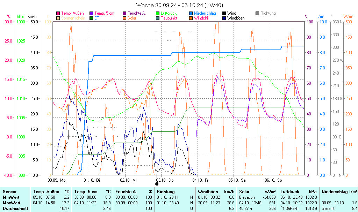Click the '30.0' temperature axis tick
Viewport: 358px width, 212px height.
coord(8,22)
